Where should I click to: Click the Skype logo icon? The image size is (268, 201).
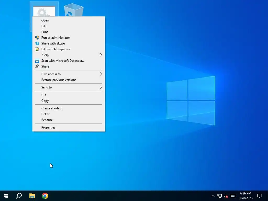click(x=37, y=43)
